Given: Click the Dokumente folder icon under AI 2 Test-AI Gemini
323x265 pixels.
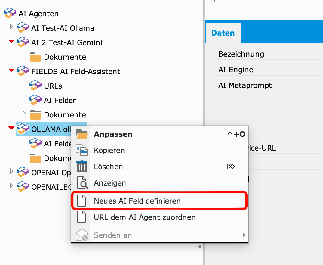Looking at the screenshot, I should [x=35, y=57].
